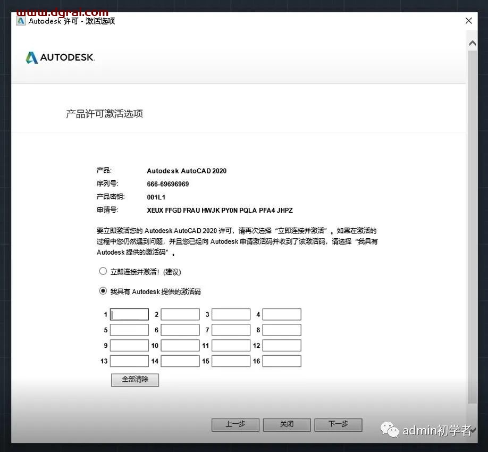Click activation code field 4
Screen dimensions: 488x452
(x=282, y=314)
